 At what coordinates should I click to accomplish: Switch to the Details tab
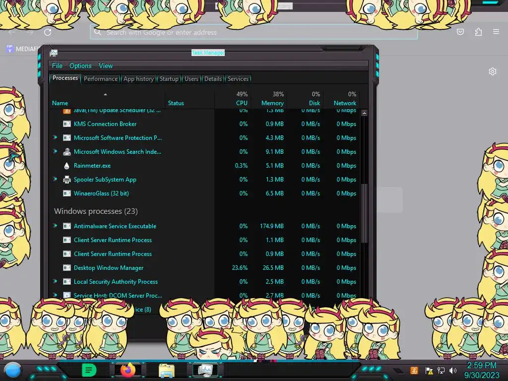[213, 79]
